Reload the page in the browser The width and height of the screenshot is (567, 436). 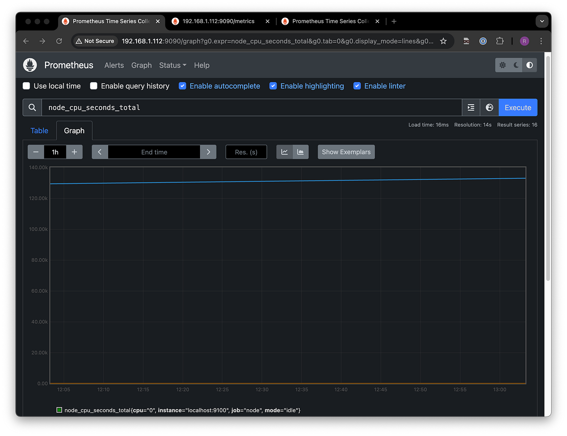tap(59, 41)
